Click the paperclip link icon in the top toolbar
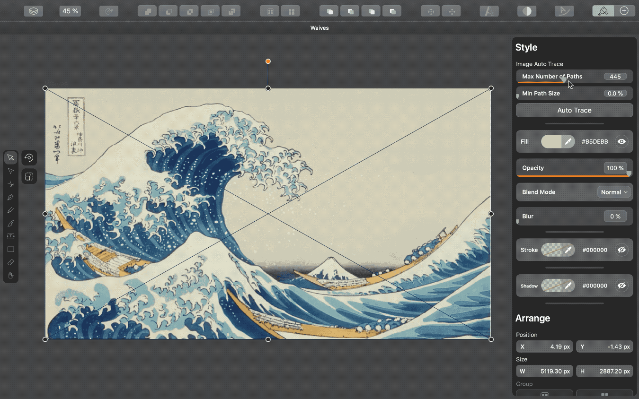This screenshot has height=399, width=639. pyautogui.click(x=109, y=11)
